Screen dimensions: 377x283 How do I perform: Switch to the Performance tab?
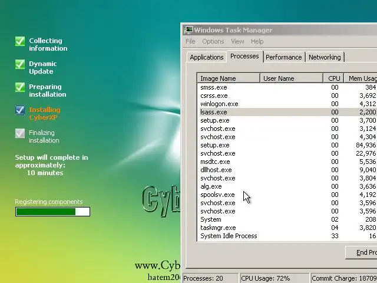click(x=284, y=57)
